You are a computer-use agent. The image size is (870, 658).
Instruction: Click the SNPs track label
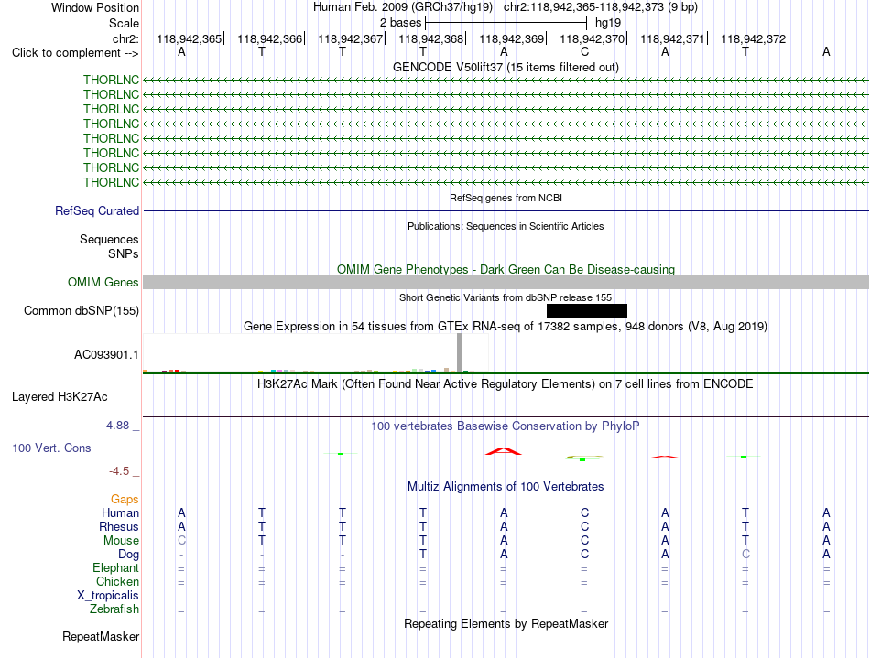(124, 253)
